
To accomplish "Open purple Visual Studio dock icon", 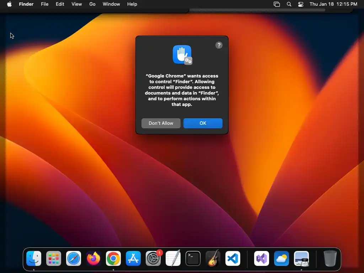I will pos(262,258).
